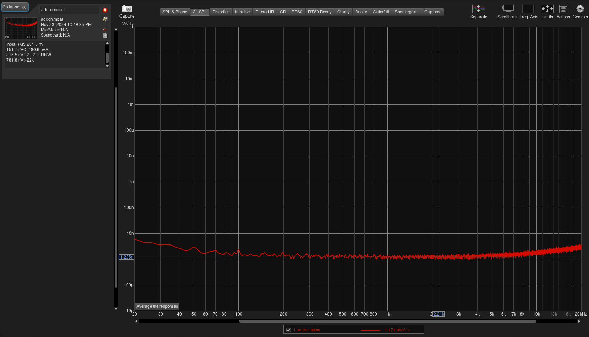Viewport: 589px width, 337px height.
Task: Click Average the responses button
Action: (157, 306)
